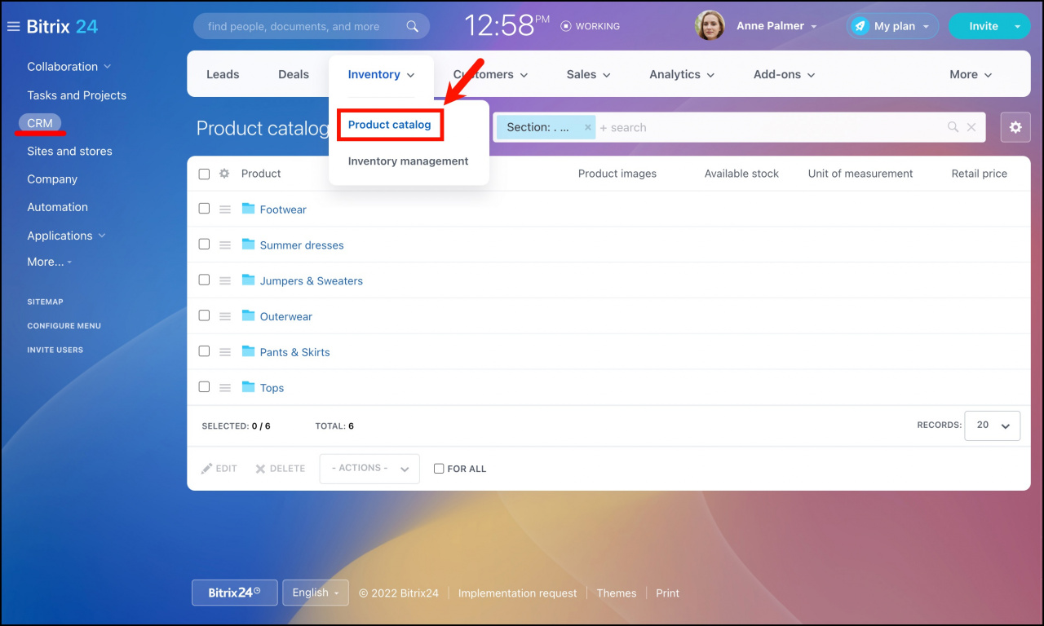This screenshot has width=1044, height=626.
Task: Expand the Collaboration sidebar section
Action: coord(69,67)
